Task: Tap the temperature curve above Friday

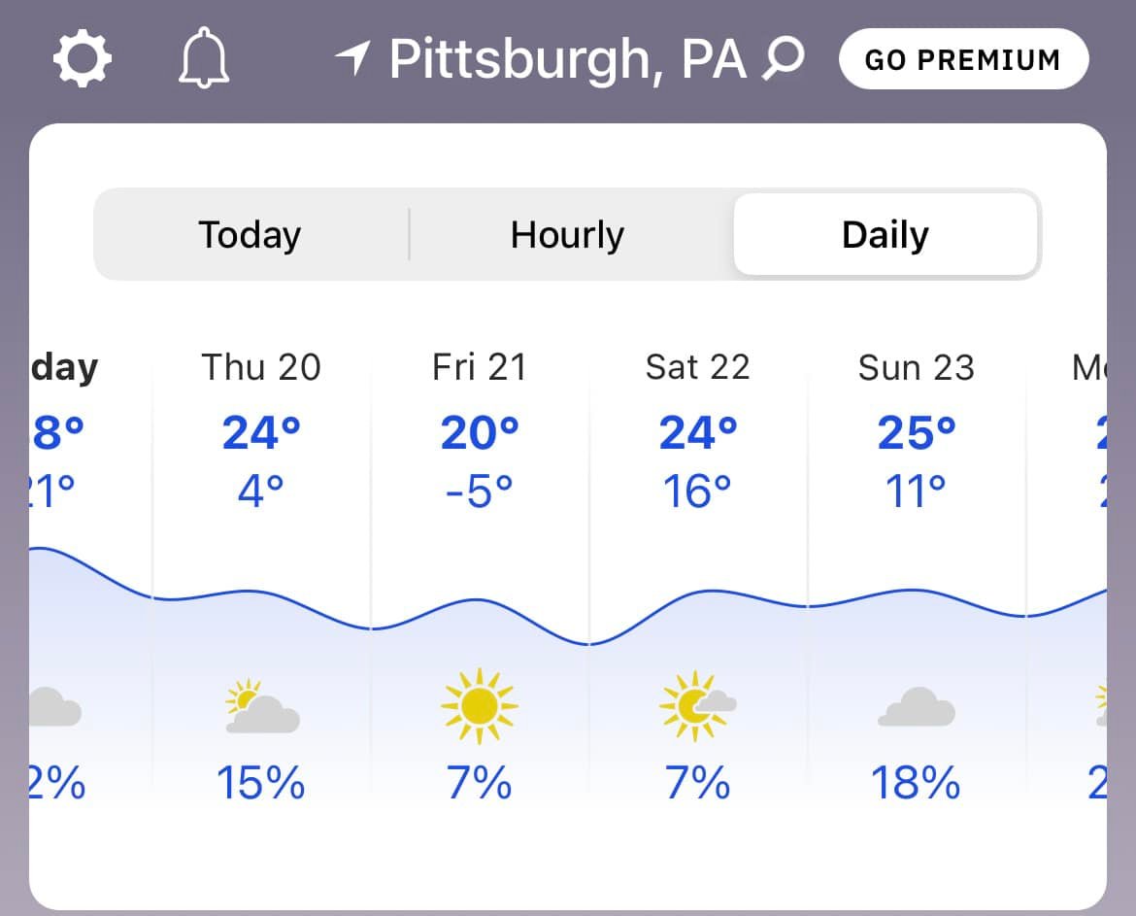Action: pos(480,600)
